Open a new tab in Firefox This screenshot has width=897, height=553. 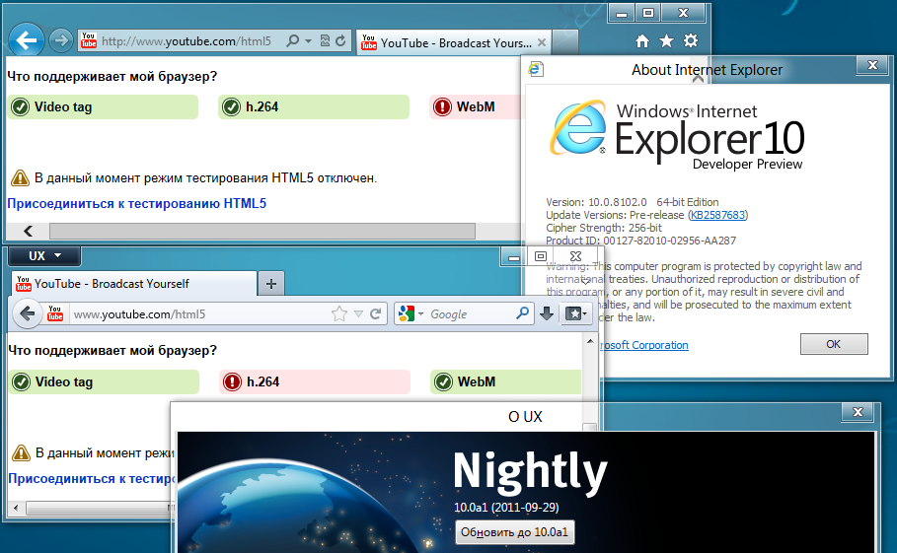[x=271, y=283]
